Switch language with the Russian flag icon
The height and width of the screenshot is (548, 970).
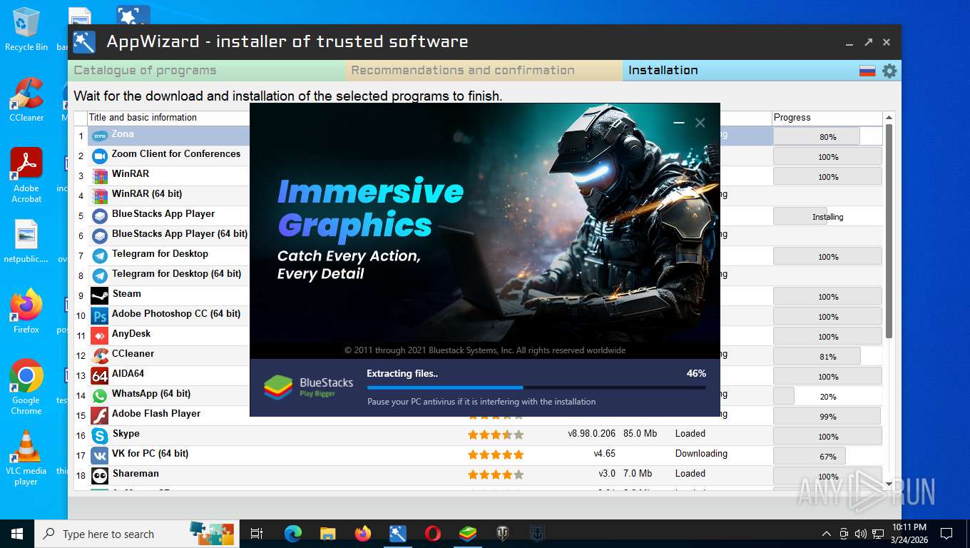click(867, 71)
